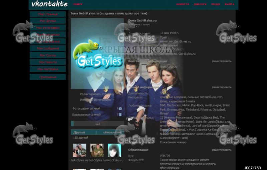Click the vkontakte logo in header
This screenshot has width=267, height=170.
click(49, 4)
